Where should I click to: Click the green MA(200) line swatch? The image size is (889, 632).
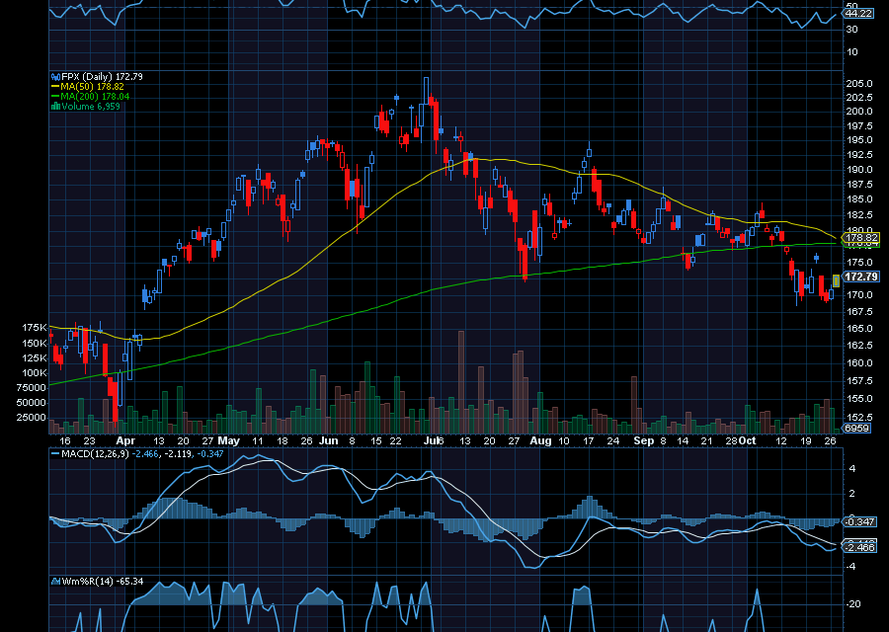point(55,97)
